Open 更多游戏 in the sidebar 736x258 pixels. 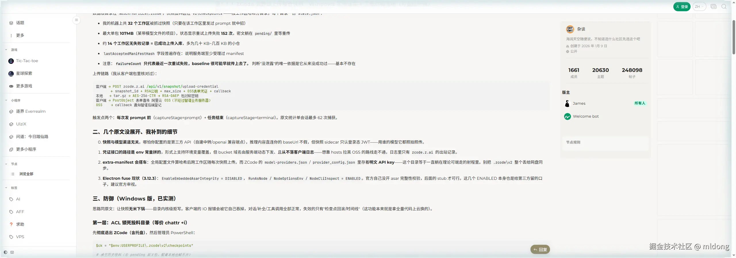24,86
